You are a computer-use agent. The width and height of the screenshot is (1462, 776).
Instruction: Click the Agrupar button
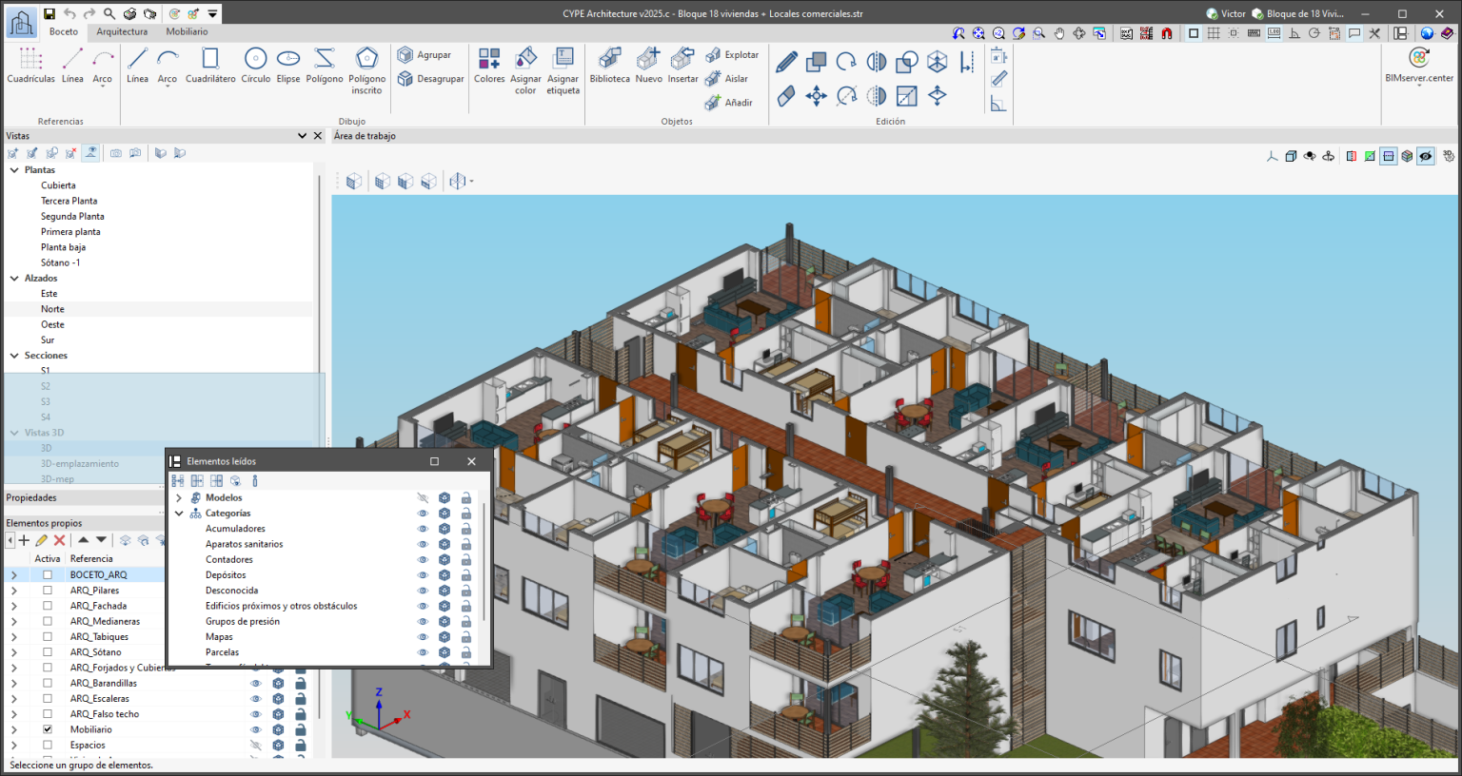click(x=425, y=55)
